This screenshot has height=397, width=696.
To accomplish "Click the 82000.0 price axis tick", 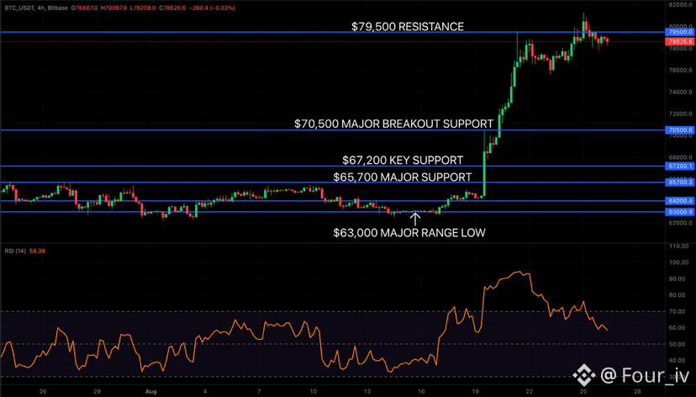I will pyautogui.click(x=681, y=4).
